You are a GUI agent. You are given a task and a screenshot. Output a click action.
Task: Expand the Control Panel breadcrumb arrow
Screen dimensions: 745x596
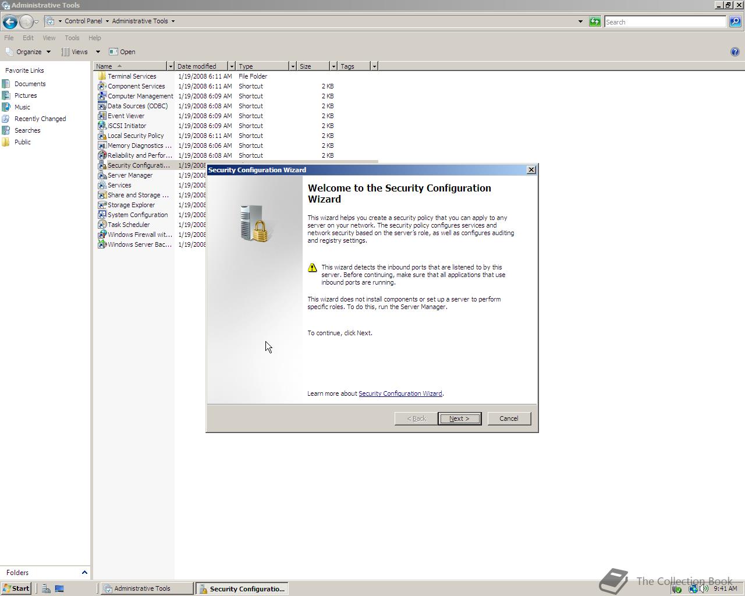point(107,21)
